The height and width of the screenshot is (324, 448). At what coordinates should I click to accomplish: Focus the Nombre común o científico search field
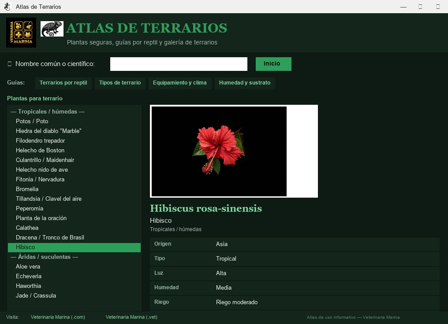click(179, 64)
